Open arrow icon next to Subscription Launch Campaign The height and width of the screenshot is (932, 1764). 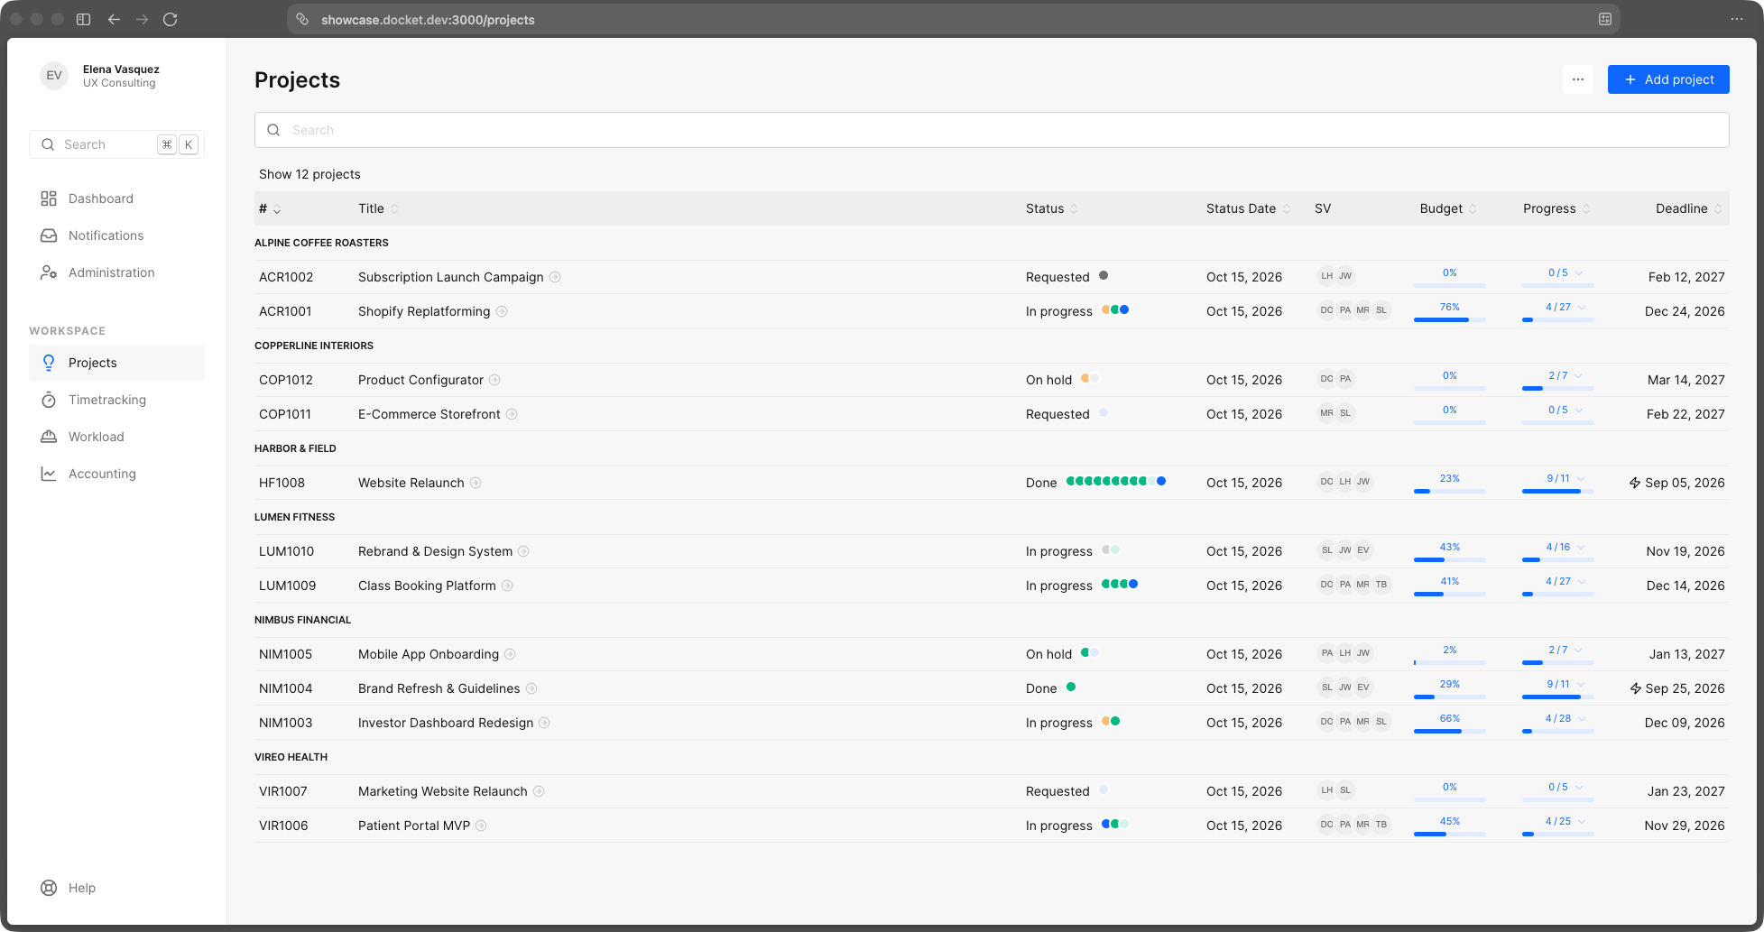556,277
